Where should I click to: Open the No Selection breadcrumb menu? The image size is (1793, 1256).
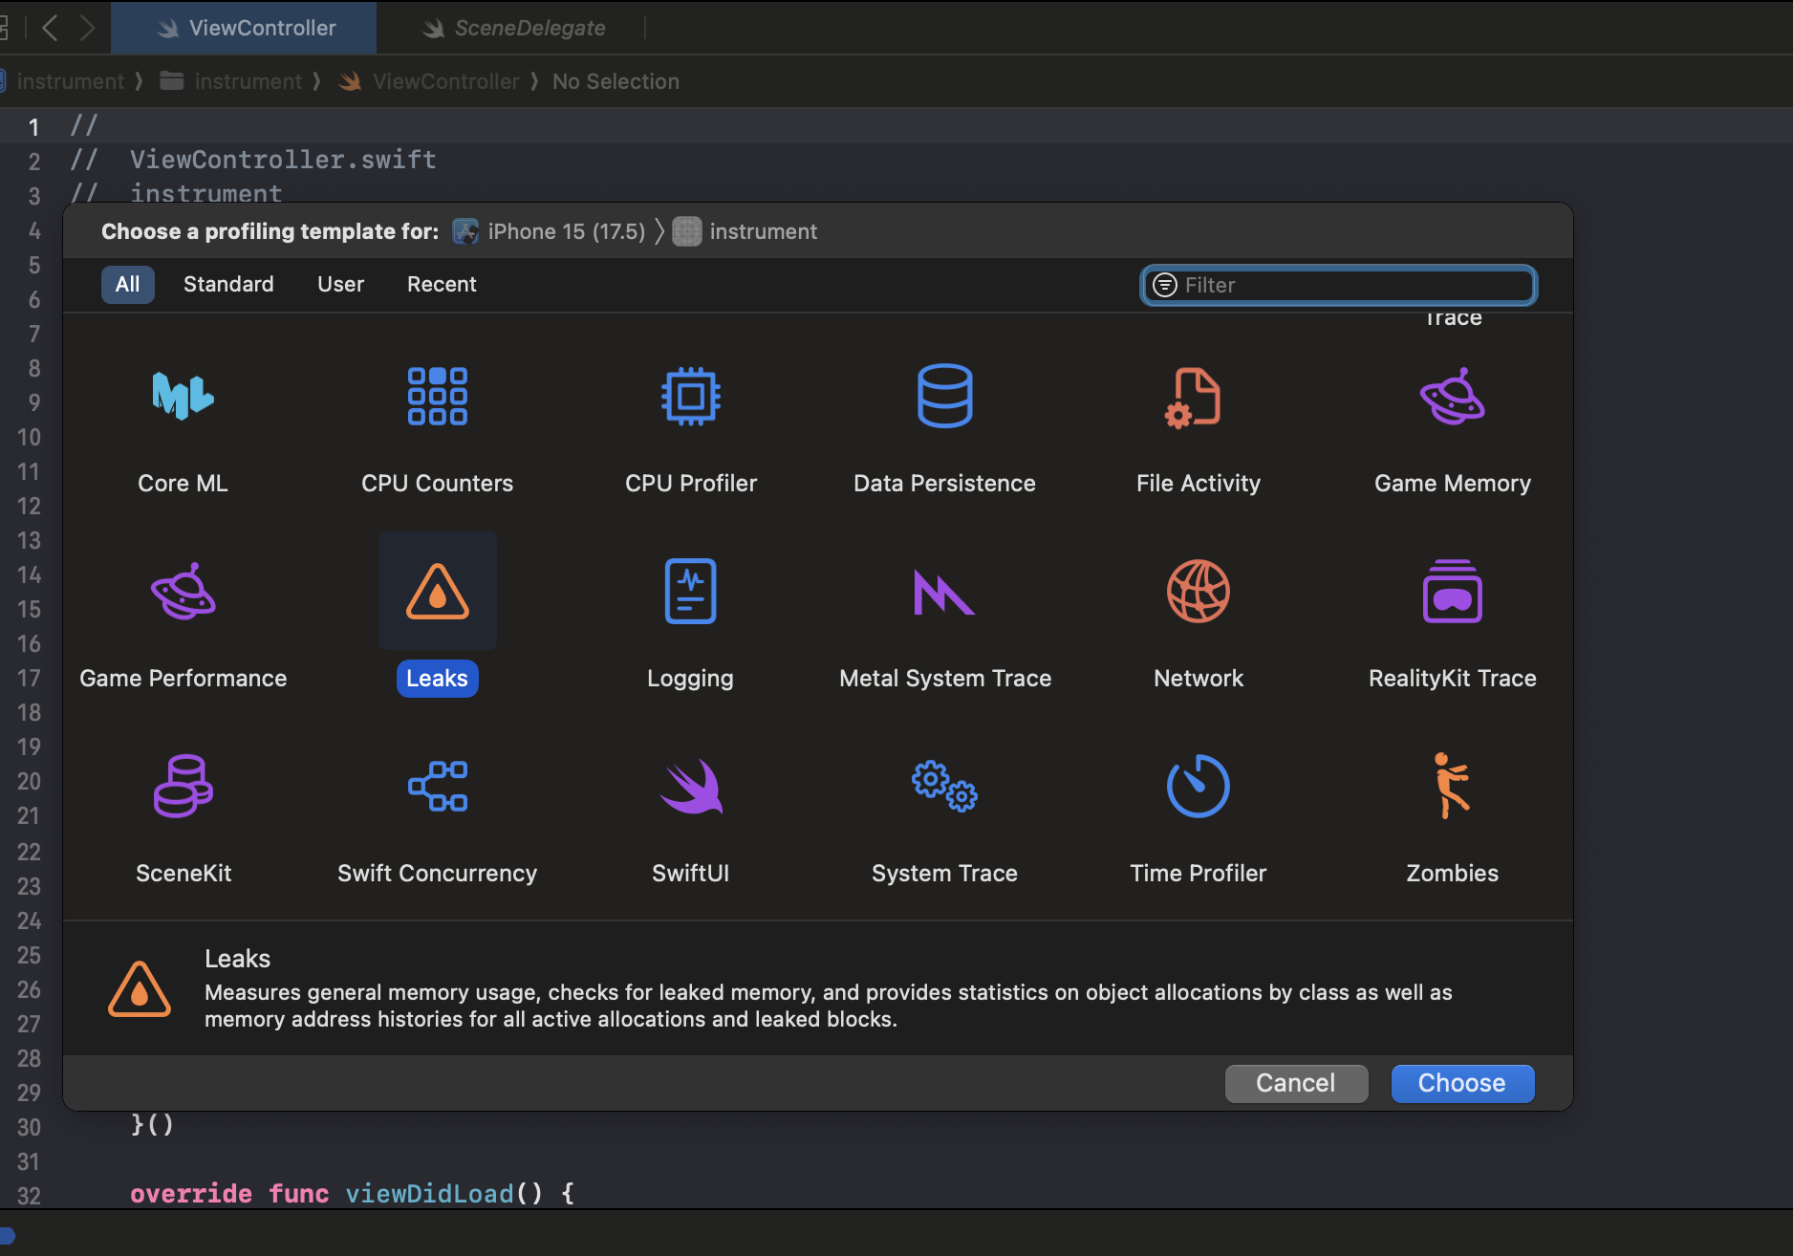point(616,81)
